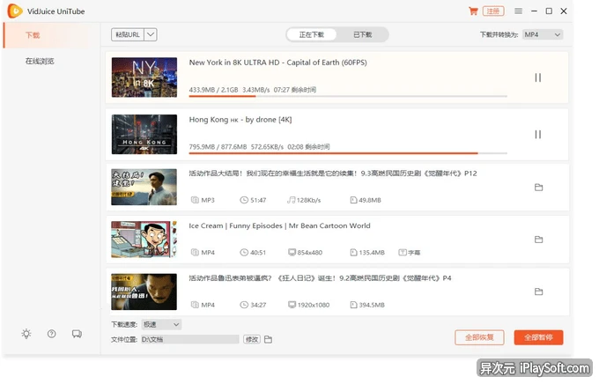Pause the Hong Kong by drone download
This screenshot has height=384, width=599.
click(x=538, y=135)
